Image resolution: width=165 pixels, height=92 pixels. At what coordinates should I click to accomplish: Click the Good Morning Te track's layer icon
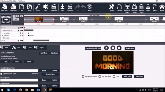click(x=21, y=30)
